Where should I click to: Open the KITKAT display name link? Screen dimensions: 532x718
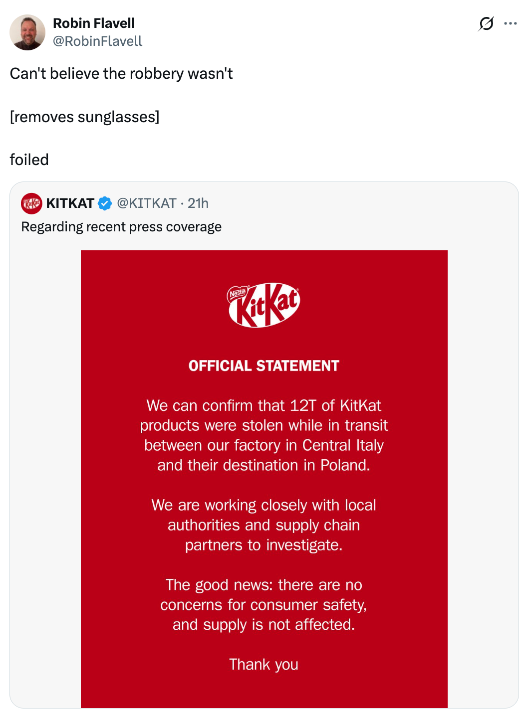pyautogui.click(x=70, y=203)
